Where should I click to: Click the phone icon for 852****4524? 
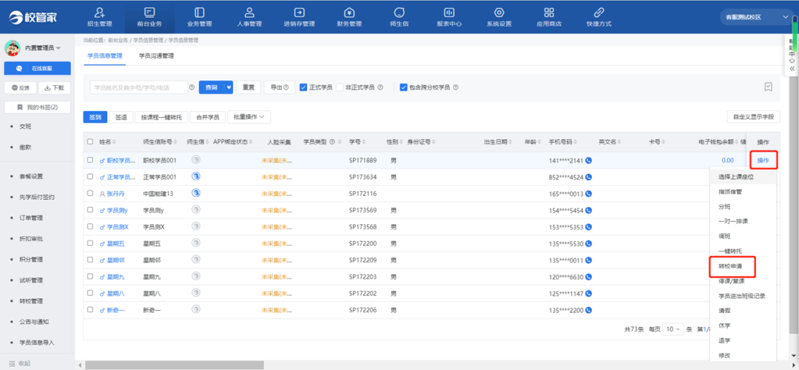(x=589, y=177)
